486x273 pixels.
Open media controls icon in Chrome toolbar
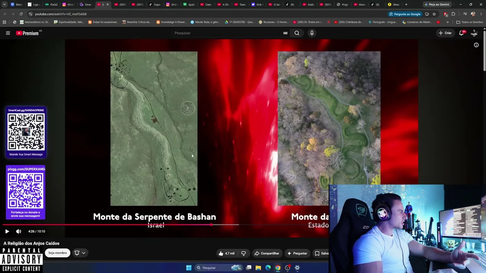(465, 14)
